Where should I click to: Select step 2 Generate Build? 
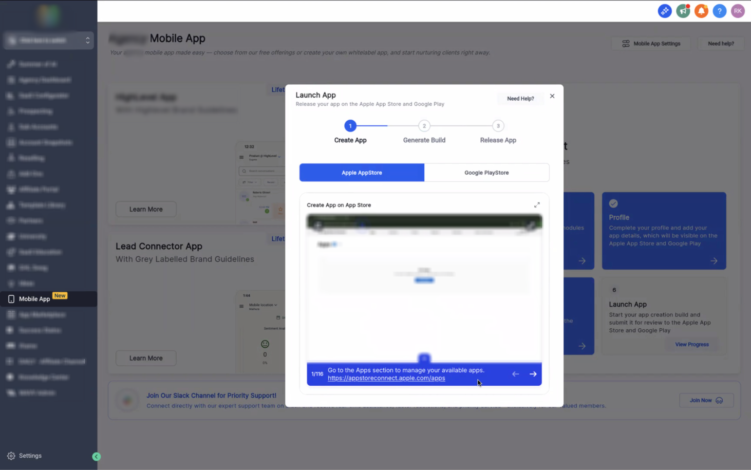pos(424,132)
